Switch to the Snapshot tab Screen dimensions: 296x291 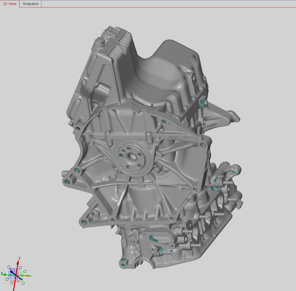(x=30, y=4)
